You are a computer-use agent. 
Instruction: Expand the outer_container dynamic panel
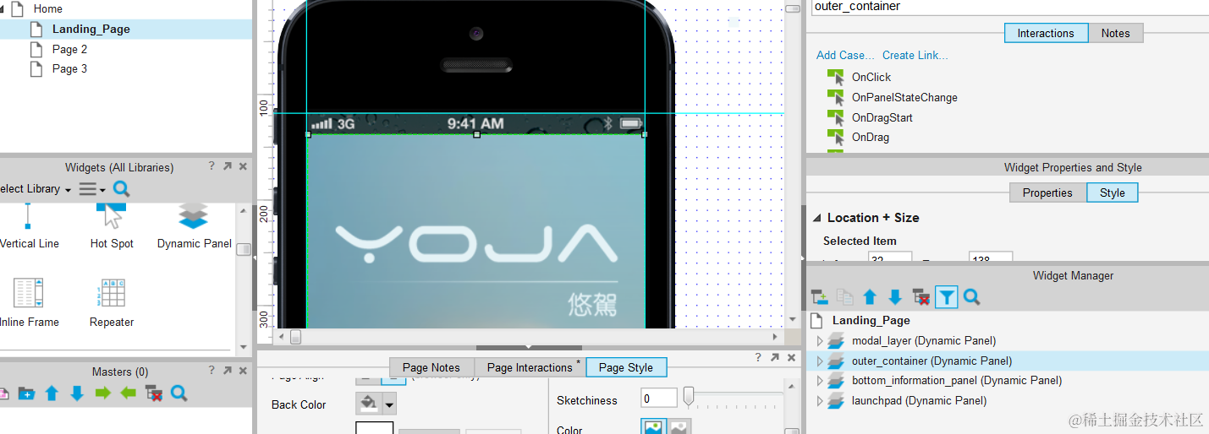(819, 361)
